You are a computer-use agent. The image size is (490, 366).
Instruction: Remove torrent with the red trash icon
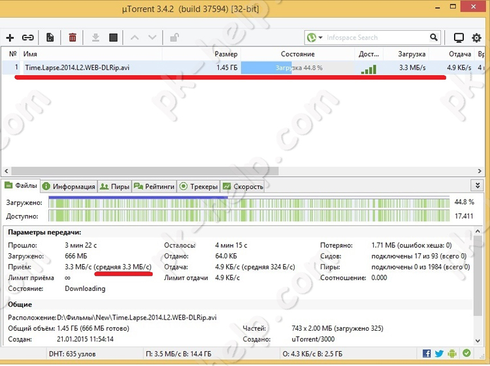point(73,37)
